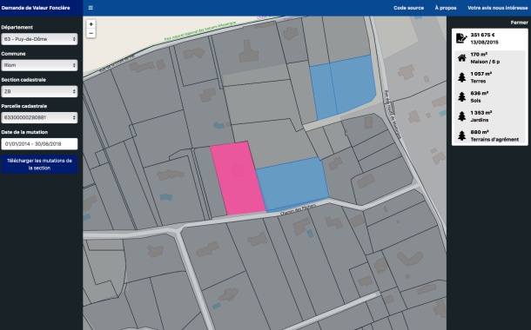Open the Code source link
This screenshot has height=330, width=531.
(408, 8)
